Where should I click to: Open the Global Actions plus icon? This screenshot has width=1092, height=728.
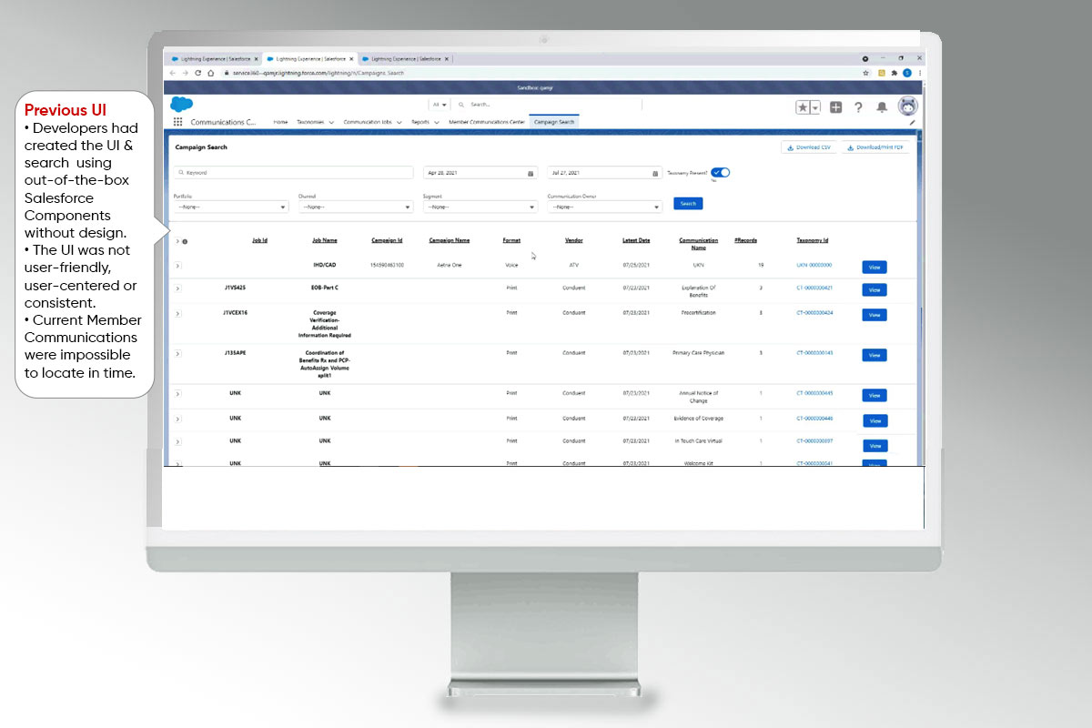835,107
